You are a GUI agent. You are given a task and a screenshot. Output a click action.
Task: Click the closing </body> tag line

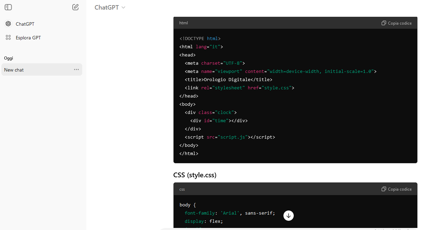coord(189,145)
